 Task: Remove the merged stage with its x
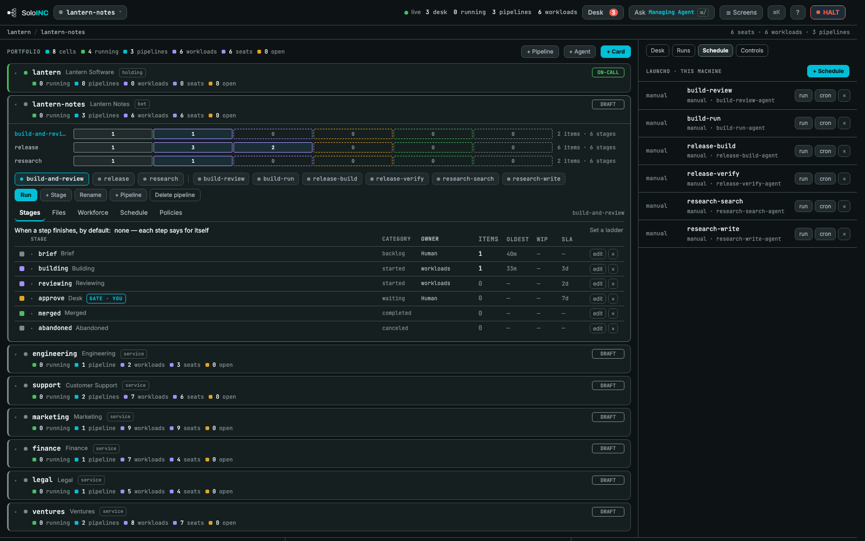click(613, 313)
